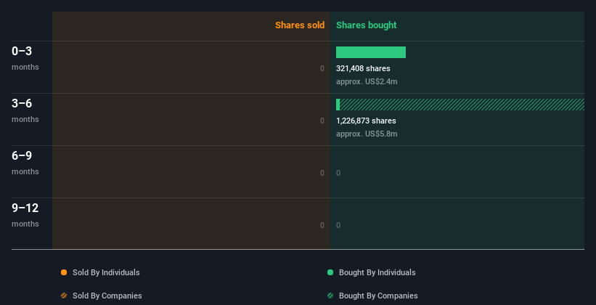Select the small solid green 3–6 months bar segment

point(338,105)
